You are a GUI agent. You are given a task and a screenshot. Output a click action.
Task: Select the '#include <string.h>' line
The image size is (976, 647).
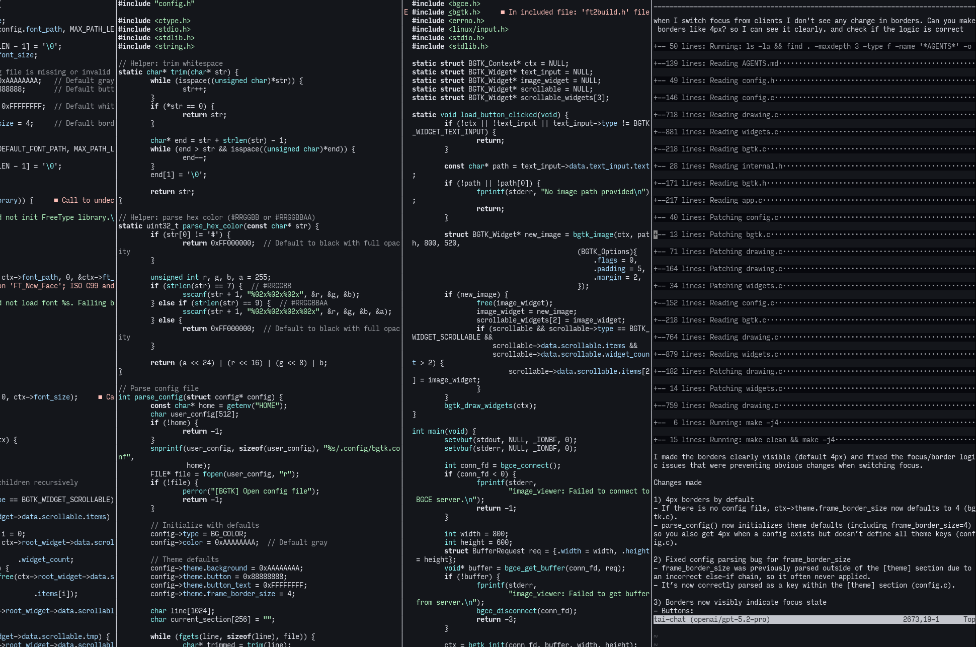(156, 46)
